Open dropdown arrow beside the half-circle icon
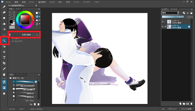The width and height of the screenshot is (195, 111). pos(40,20)
